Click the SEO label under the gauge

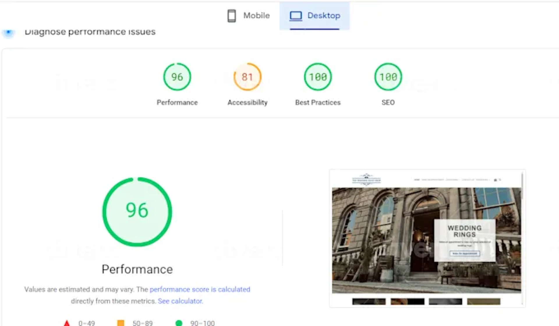pos(388,102)
